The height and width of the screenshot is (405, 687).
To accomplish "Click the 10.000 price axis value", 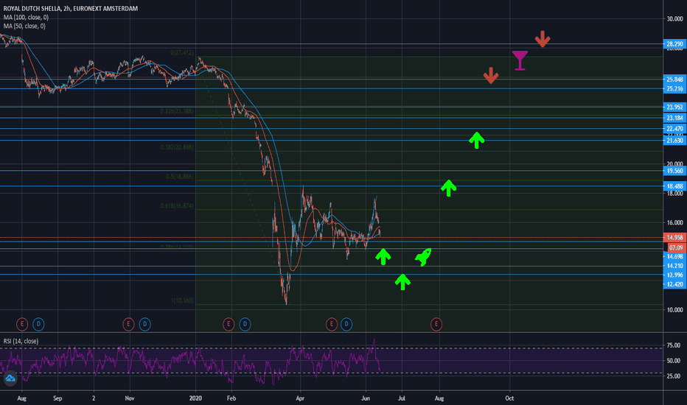I will [674, 309].
